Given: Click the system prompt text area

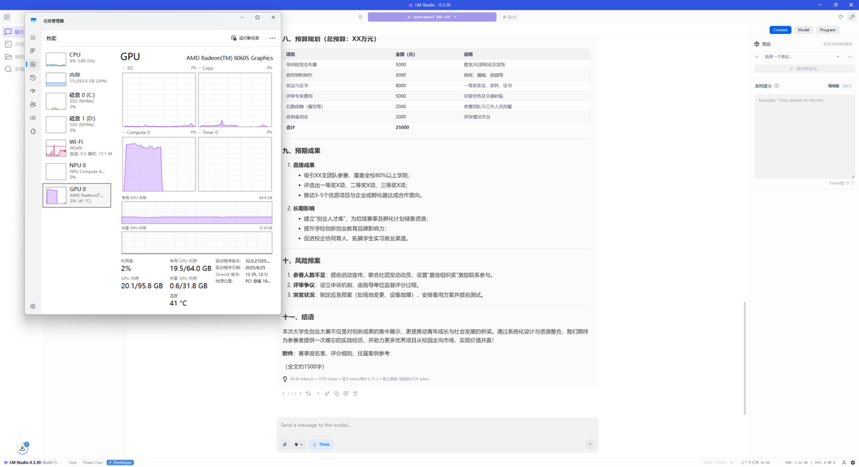Looking at the screenshot, I should [804, 135].
